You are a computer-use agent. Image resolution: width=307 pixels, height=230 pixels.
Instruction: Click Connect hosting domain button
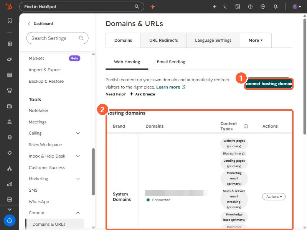(269, 84)
